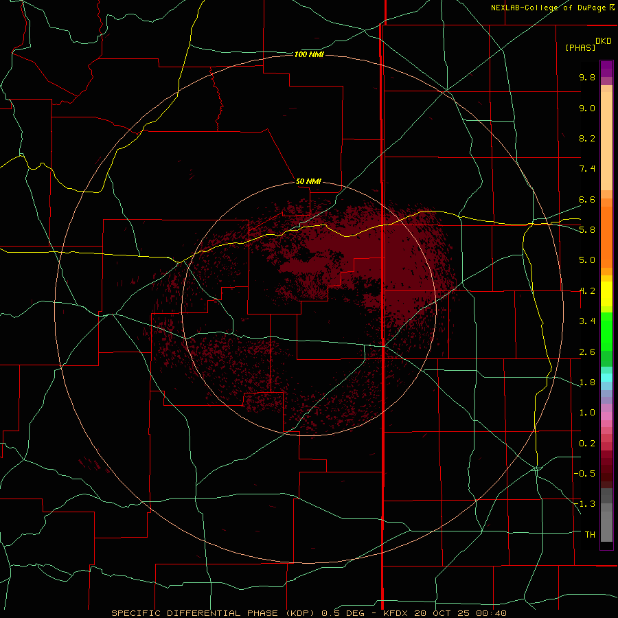Screen dimensions: 618x618
Task: Click the 1.8 legend scale value
Action: [x=587, y=382]
